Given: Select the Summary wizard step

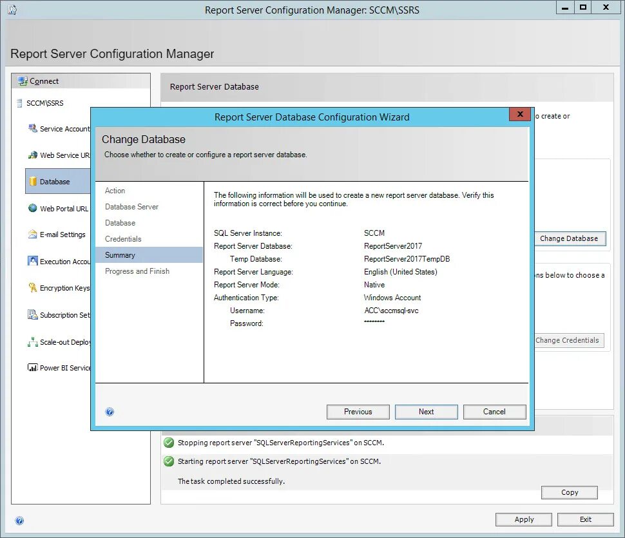Looking at the screenshot, I should pos(149,255).
